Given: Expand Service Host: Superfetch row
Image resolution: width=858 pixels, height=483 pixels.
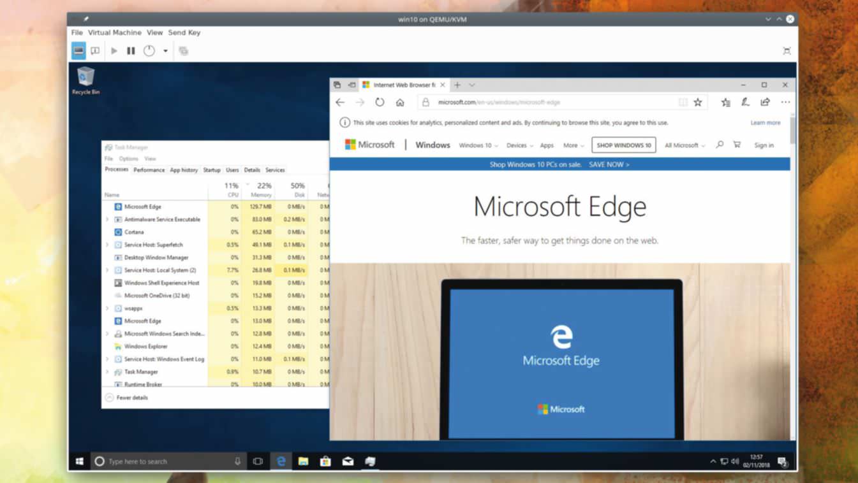Looking at the screenshot, I should 107,245.
